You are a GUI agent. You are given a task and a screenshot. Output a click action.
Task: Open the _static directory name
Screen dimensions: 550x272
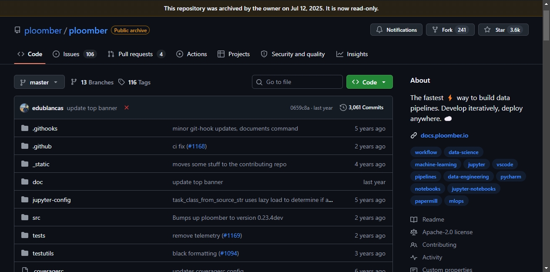41,164
